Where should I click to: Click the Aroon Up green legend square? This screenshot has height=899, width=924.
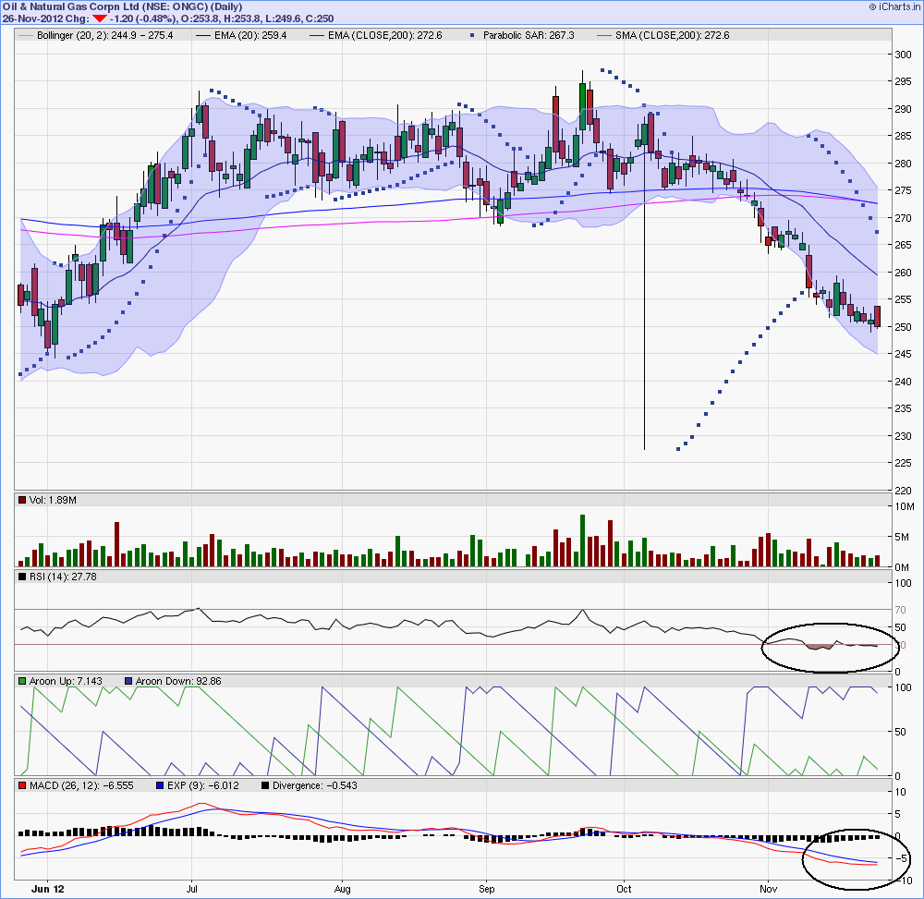point(22,681)
